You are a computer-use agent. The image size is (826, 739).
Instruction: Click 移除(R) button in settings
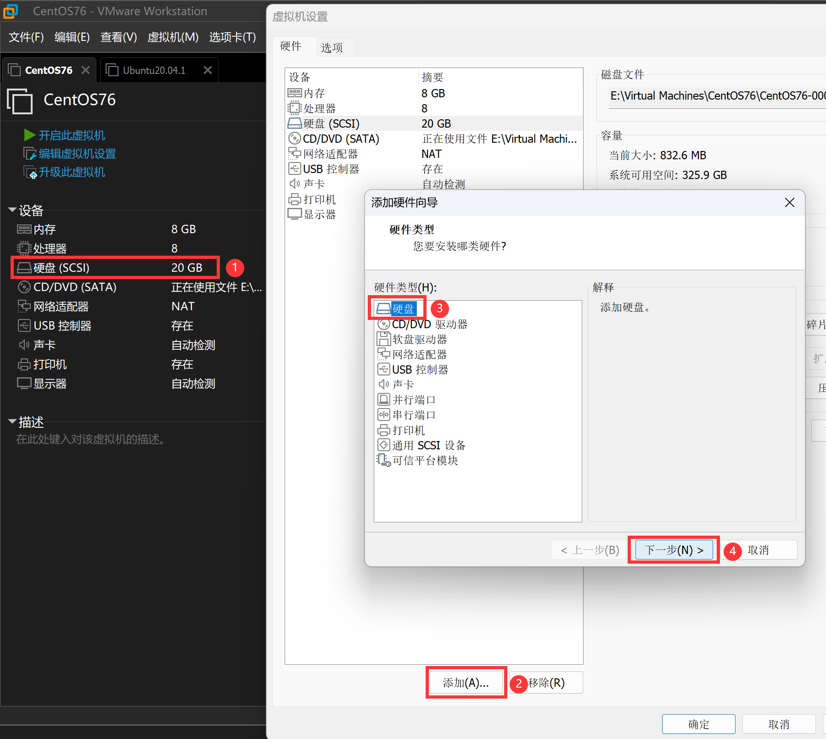[x=546, y=683]
